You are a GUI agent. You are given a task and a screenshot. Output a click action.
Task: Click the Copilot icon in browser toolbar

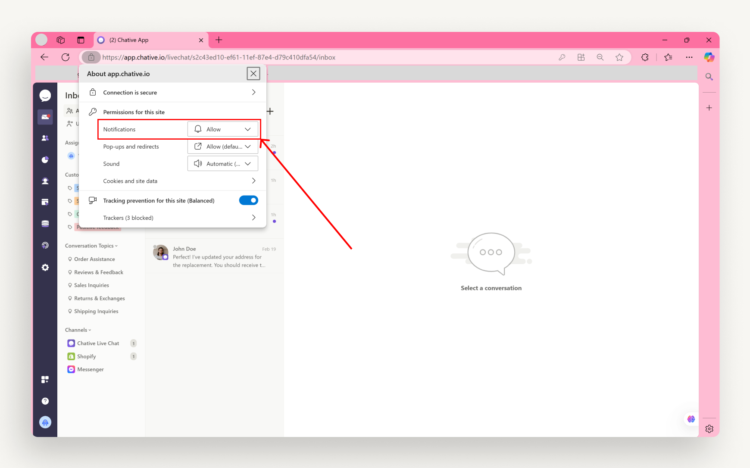[709, 57]
